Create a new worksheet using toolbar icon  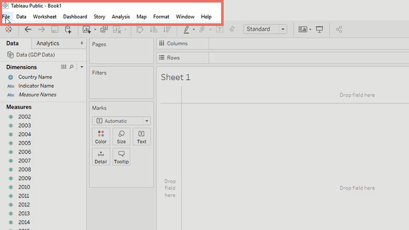point(86,29)
